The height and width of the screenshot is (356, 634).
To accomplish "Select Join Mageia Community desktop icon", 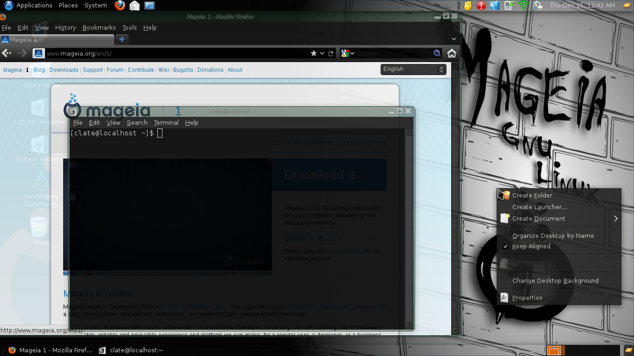I will [x=41, y=190].
